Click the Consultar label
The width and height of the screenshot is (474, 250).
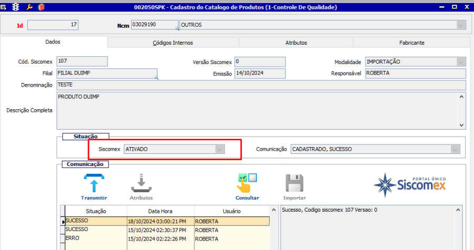[x=248, y=198]
